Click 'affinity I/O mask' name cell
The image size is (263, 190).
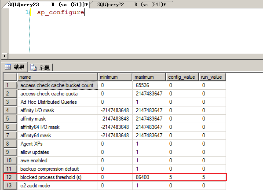tap(58, 110)
